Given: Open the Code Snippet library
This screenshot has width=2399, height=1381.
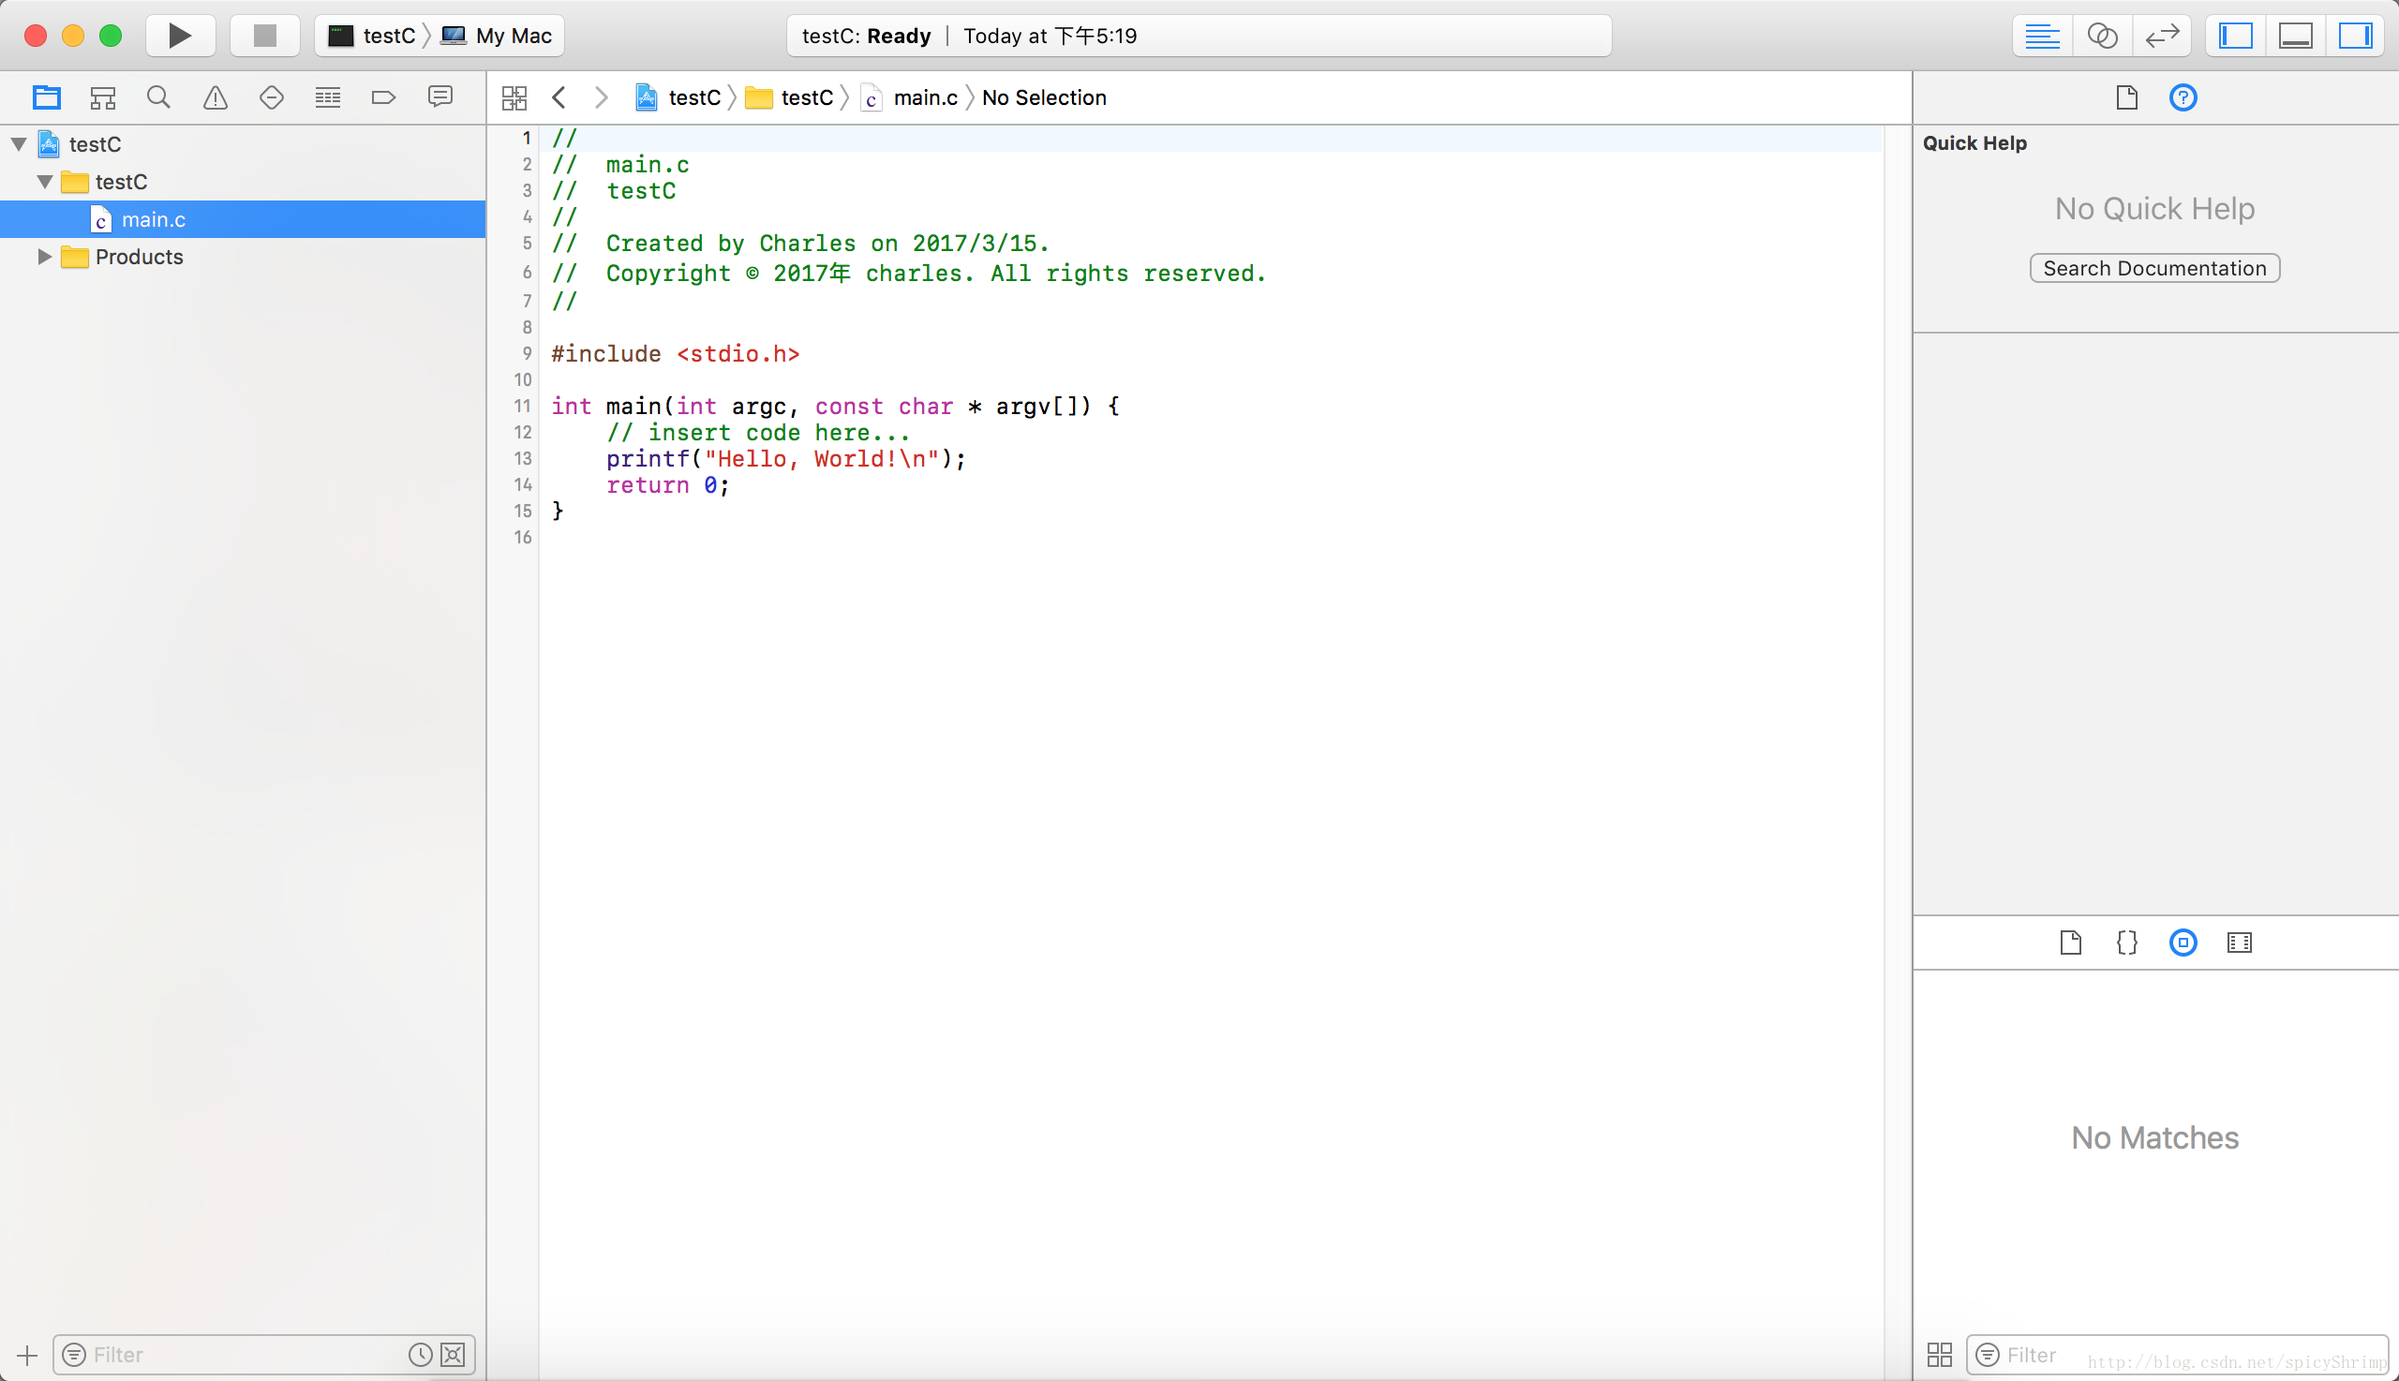Looking at the screenshot, I should pyautogui.click(x=2126, y=943).
